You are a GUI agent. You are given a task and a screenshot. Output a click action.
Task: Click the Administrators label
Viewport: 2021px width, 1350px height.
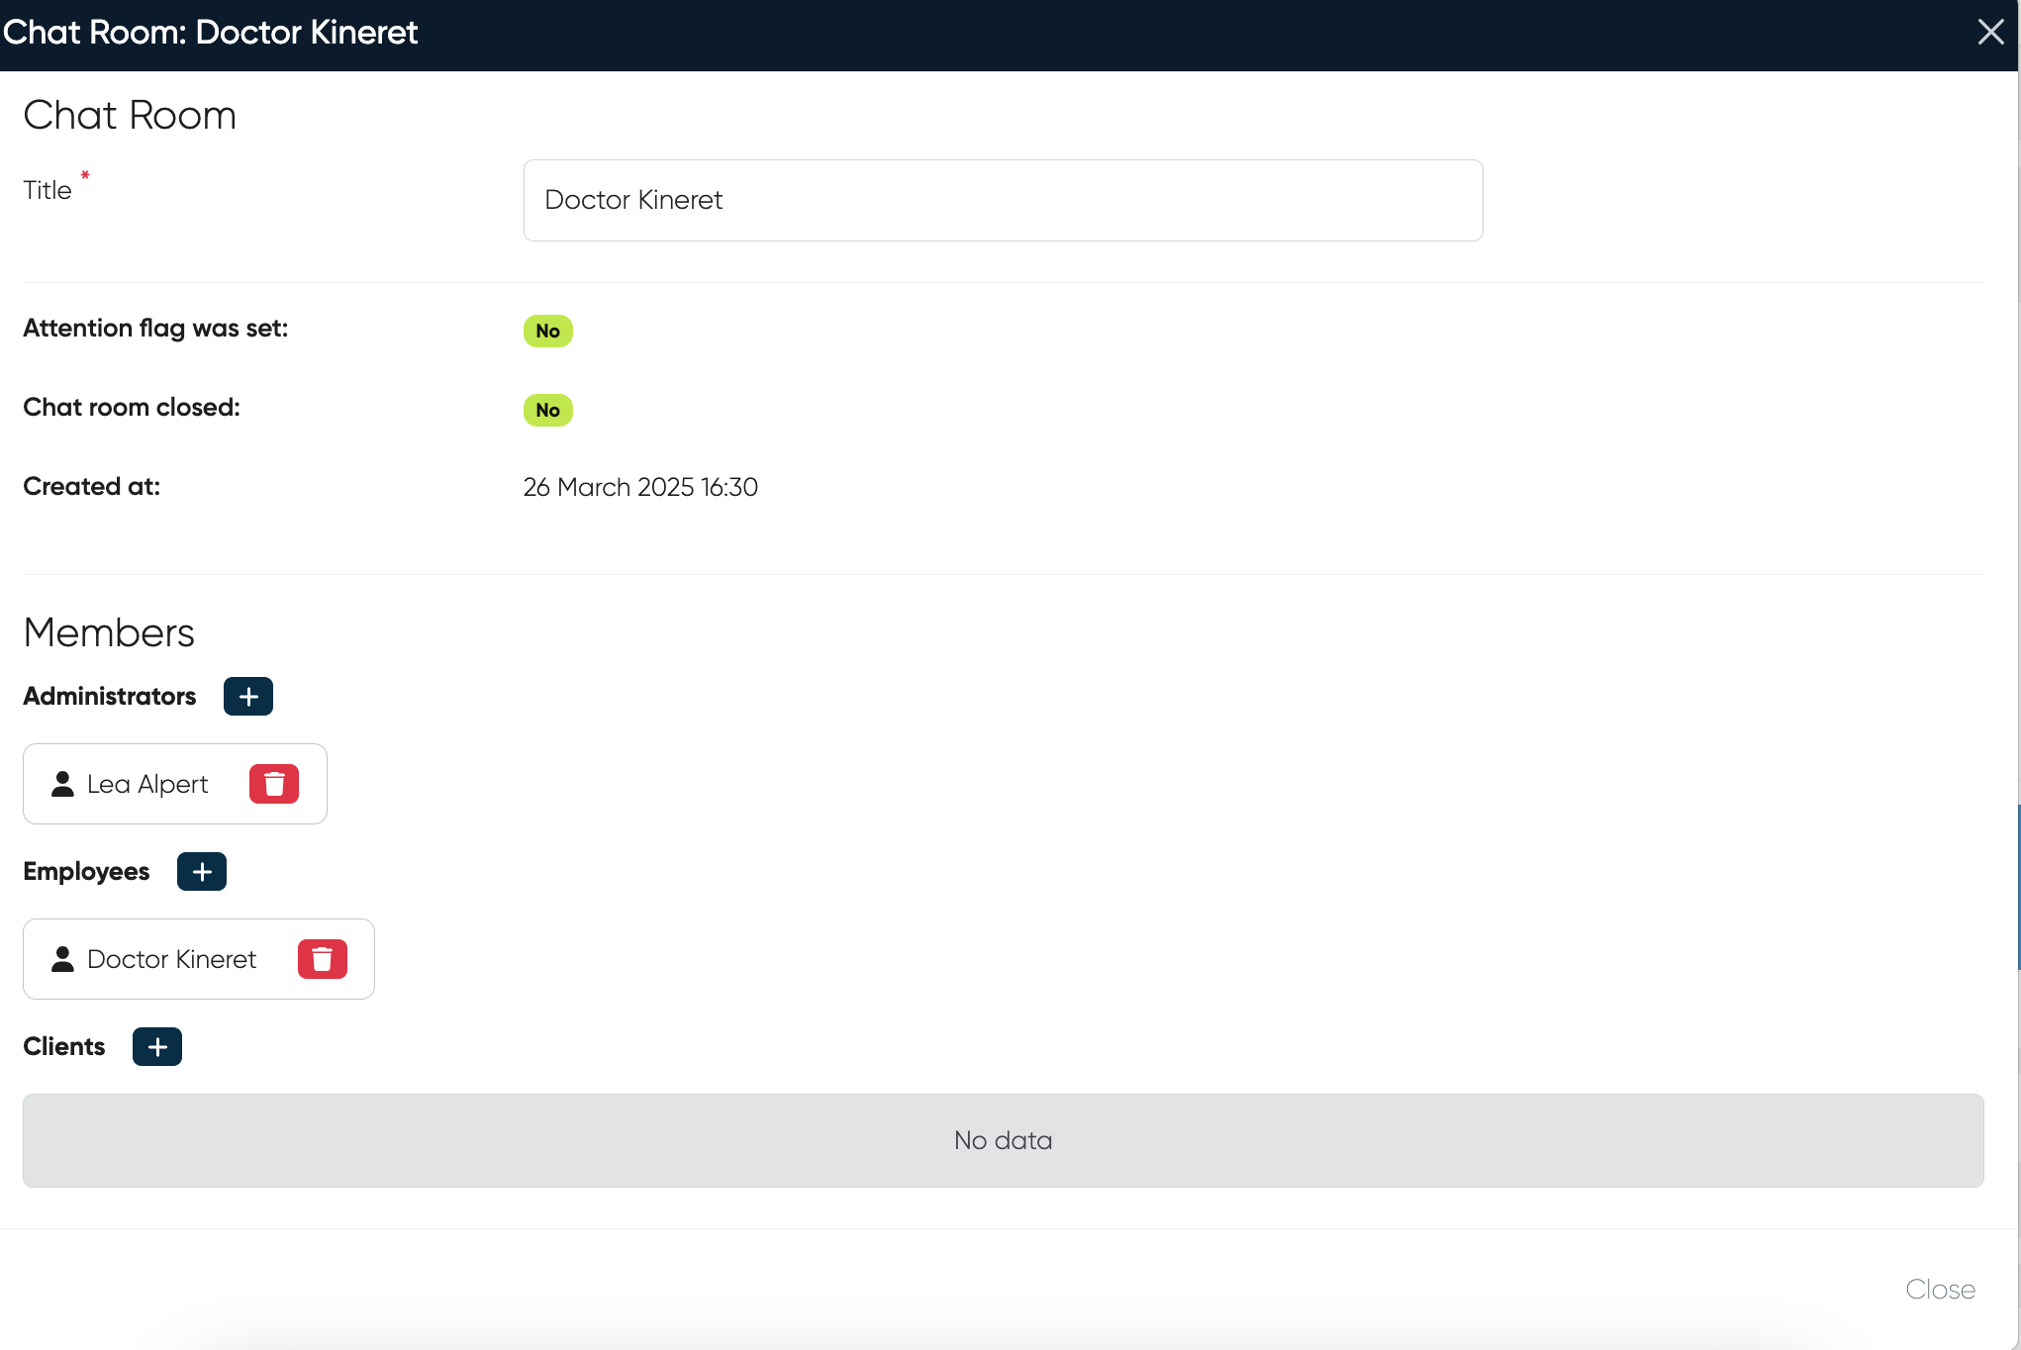[109, 697]
